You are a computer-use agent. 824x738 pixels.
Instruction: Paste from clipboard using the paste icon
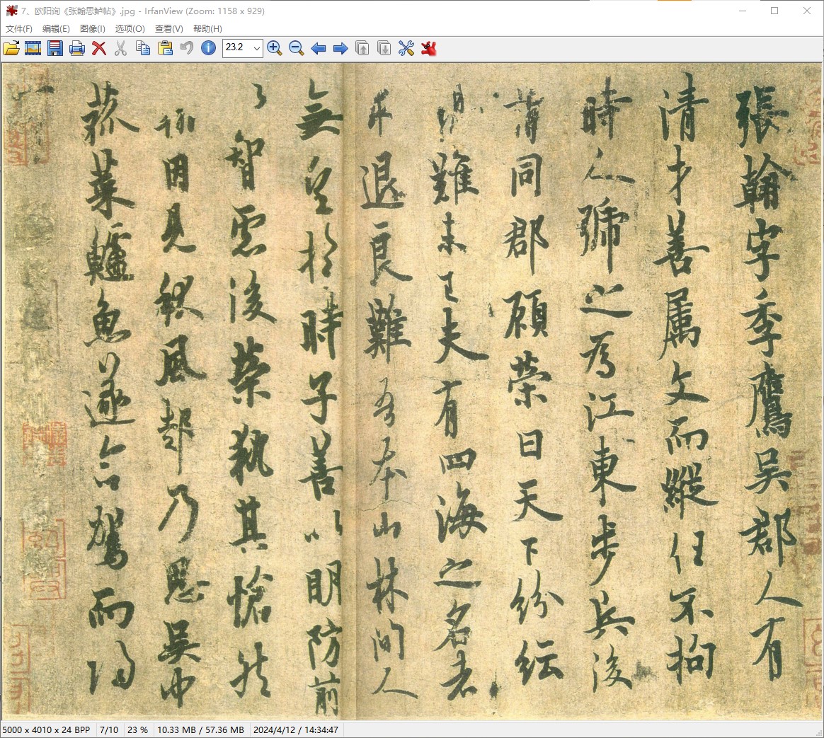click(165, 48)
